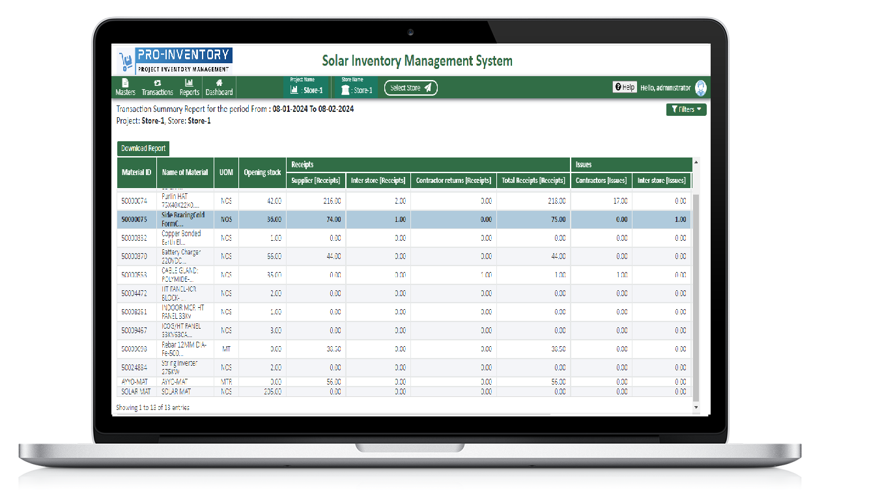Viewport: 880px width, 492px height.
Task: Click the Supplier [Receipts] column header
Action: tap(315, 180)
